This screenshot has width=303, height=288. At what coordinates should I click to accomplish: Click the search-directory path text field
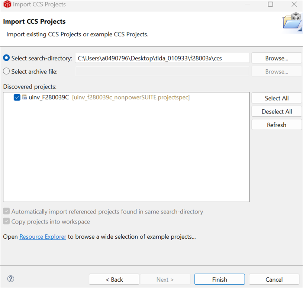pyautogui.click(x=162, y=58)
